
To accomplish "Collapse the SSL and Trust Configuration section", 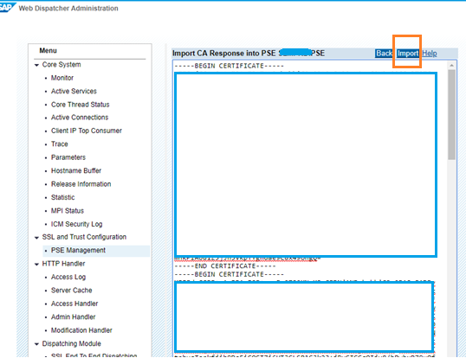I will pyautogui.click(x=36, y=238).
